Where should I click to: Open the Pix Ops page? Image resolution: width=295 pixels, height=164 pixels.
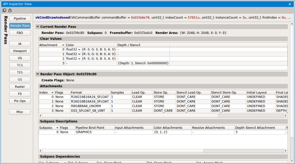coord(20,101)
